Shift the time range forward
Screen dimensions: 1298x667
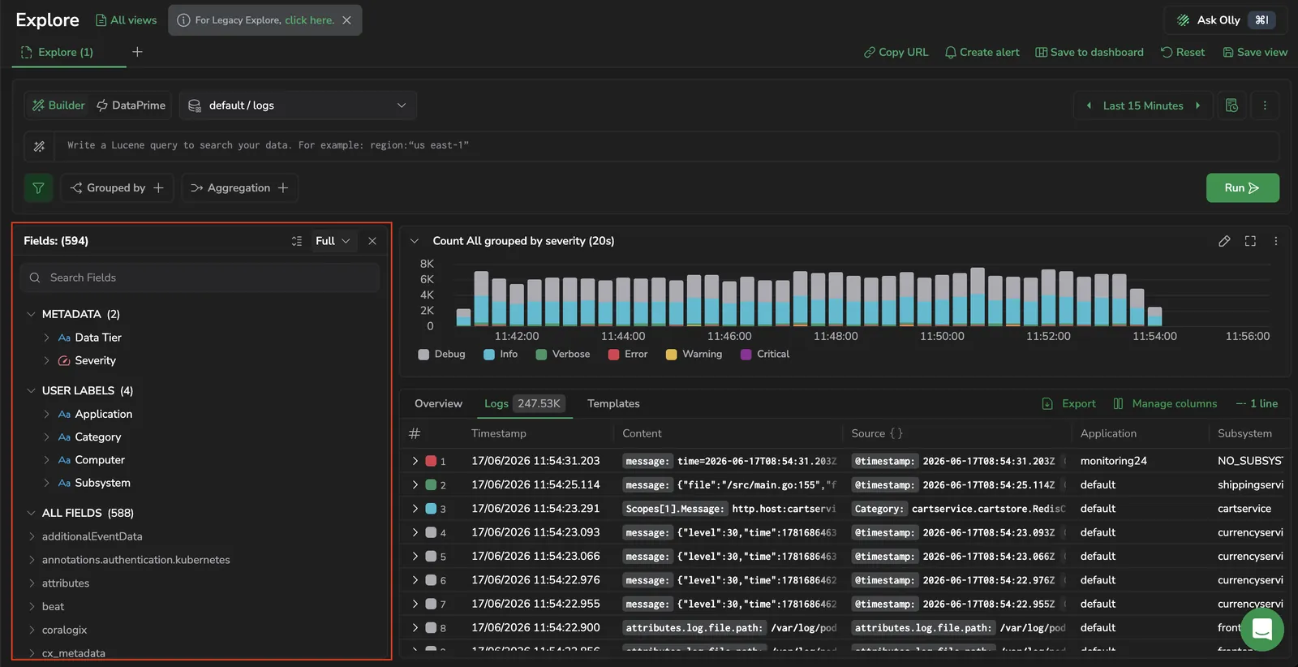tap(1197, 105)
